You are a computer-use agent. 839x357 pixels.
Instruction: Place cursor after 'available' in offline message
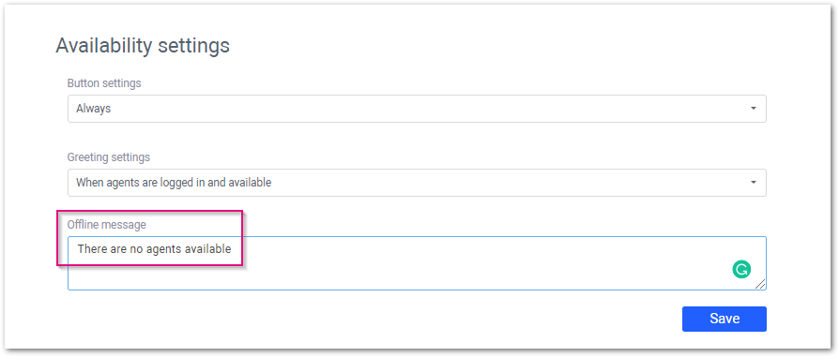click(x=232, y=248)
